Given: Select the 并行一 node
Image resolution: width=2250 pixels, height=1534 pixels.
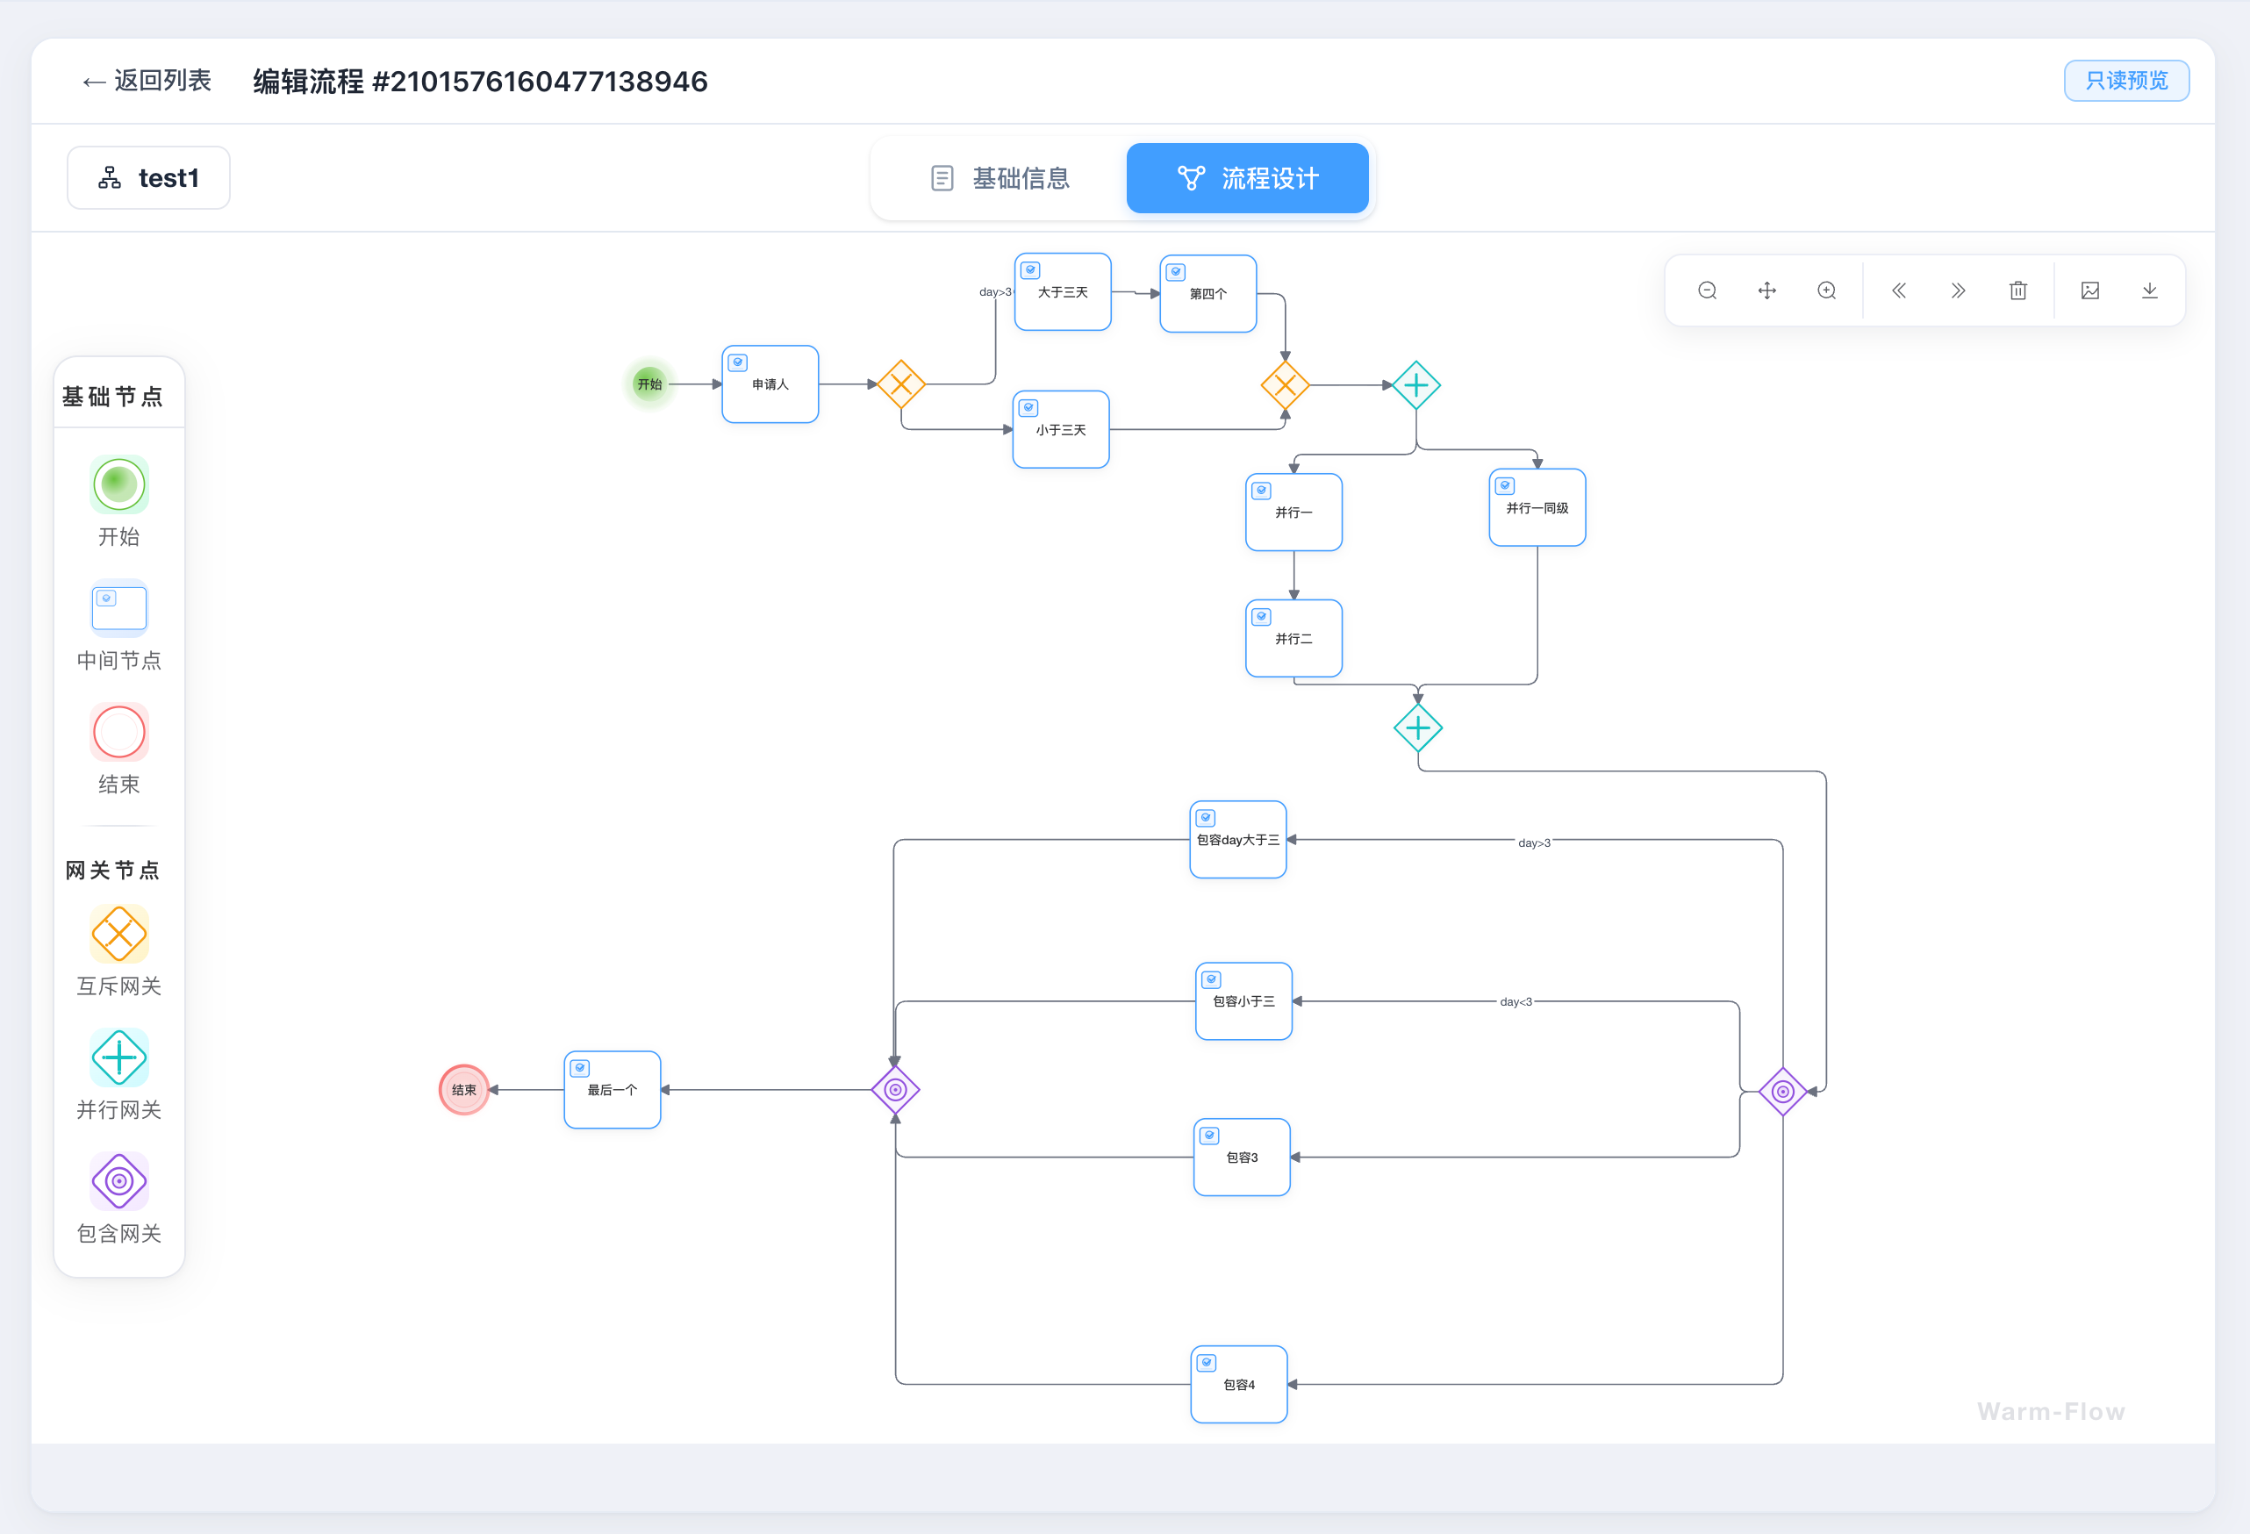Looking at the screenshot, I should click(1293, 513).
